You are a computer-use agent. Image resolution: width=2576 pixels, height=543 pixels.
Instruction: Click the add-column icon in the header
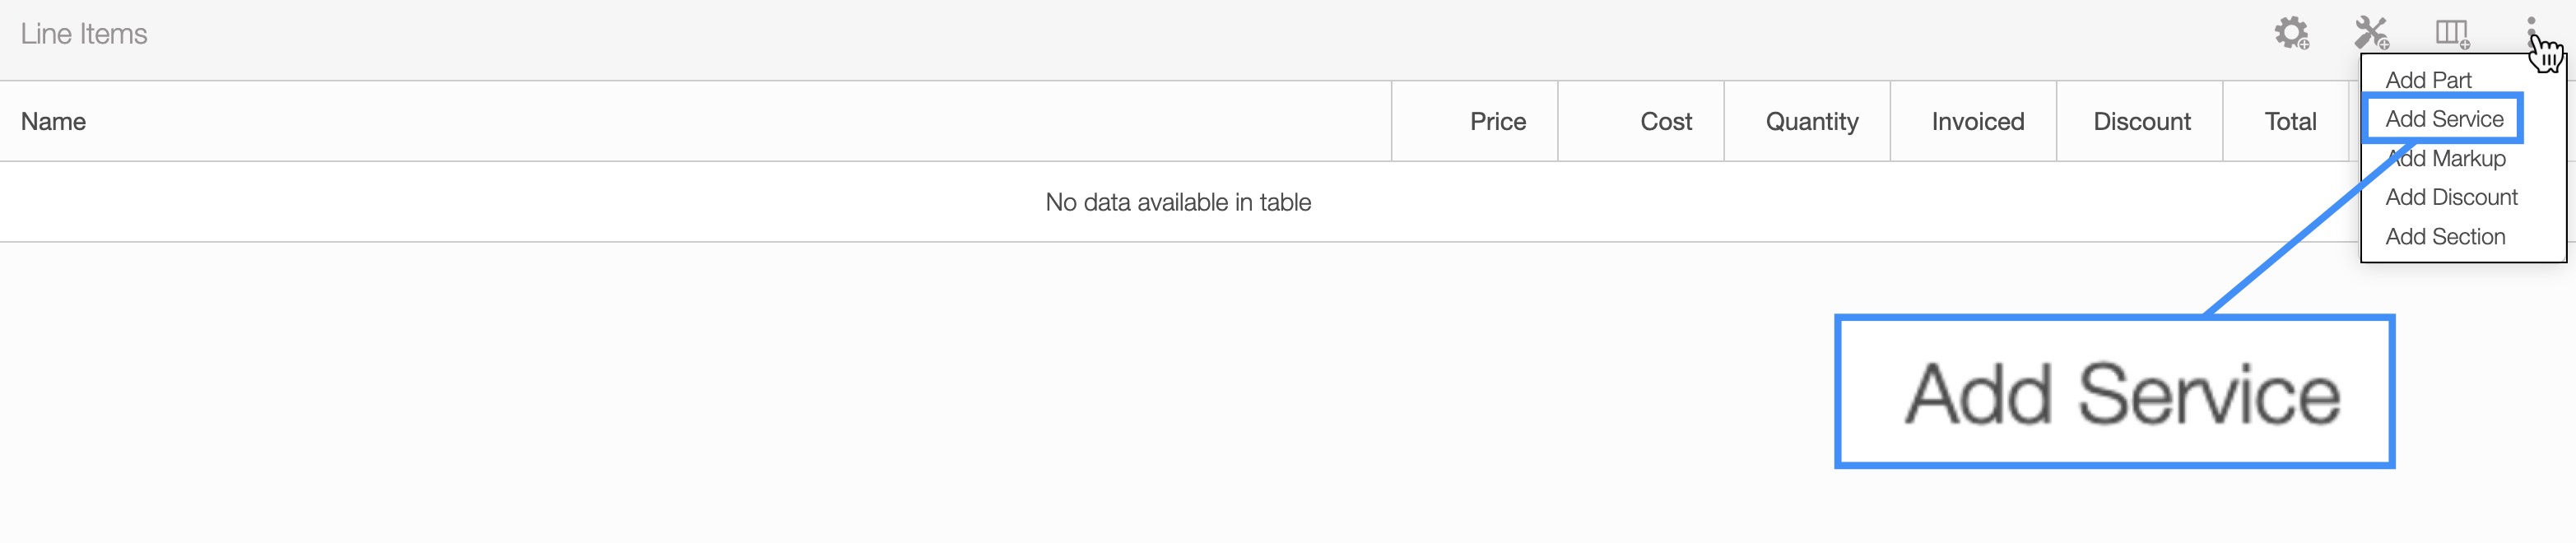click(2451, 33)
